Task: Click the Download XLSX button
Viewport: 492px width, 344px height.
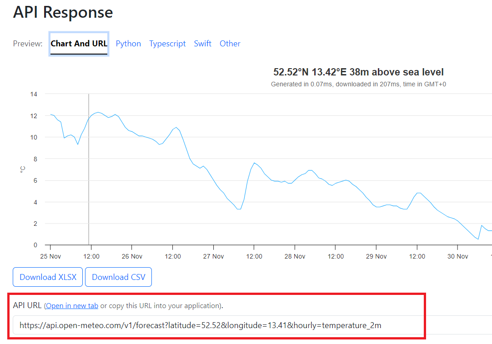Action: click(48, 277)
